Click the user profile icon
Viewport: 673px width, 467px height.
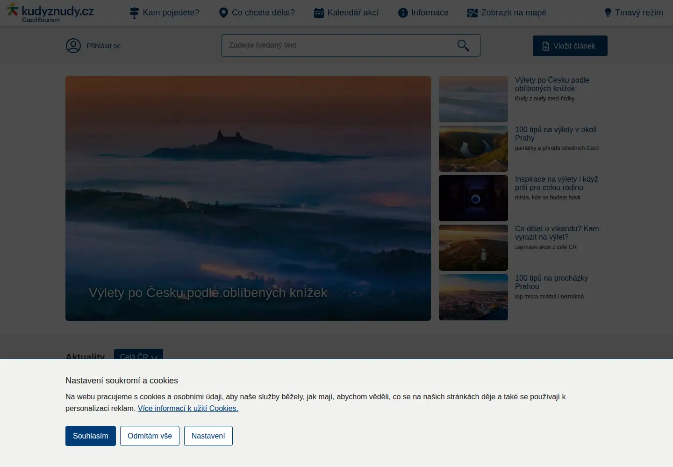73,46
